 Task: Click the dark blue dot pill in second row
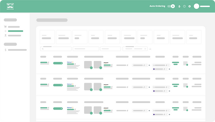(x=160, y=91)
